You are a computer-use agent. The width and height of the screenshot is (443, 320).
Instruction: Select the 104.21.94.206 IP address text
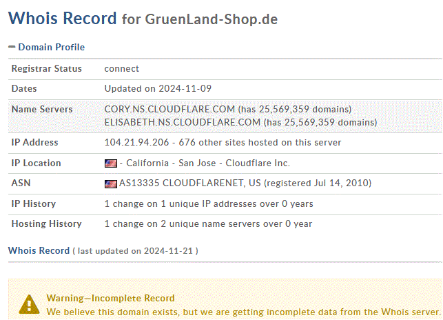point(136,142)
